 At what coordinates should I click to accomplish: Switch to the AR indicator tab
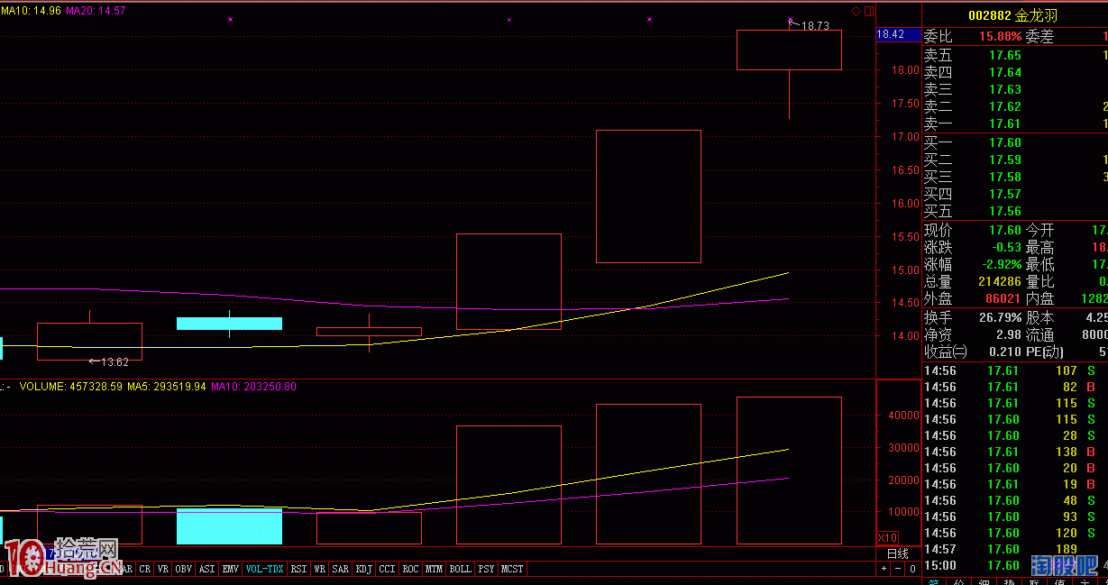click(x=127, y=570)
